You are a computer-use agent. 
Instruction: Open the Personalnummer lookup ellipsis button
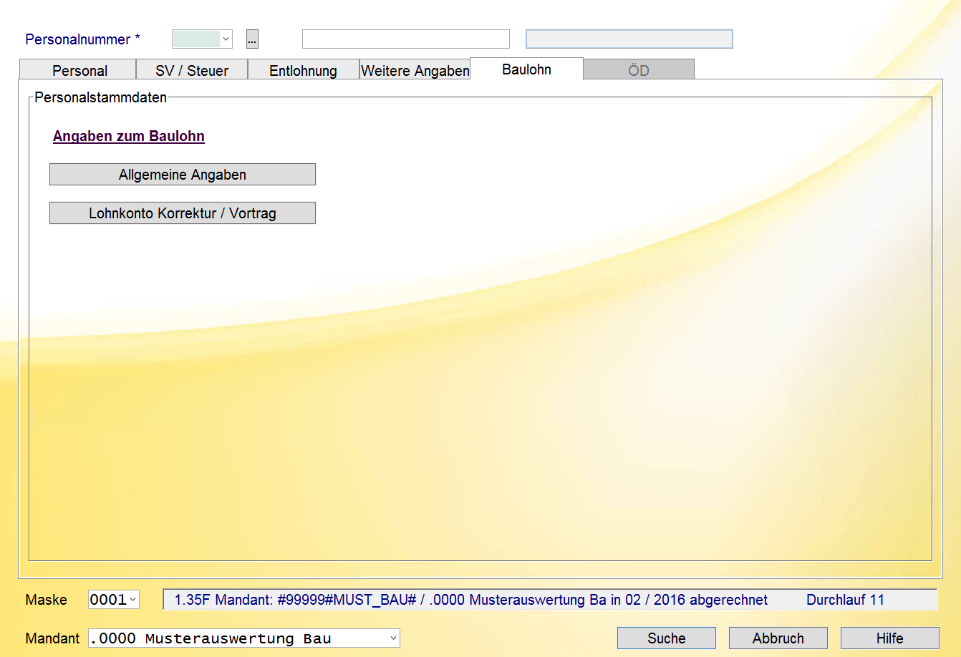pyautogui.click(x=252, y=39)
